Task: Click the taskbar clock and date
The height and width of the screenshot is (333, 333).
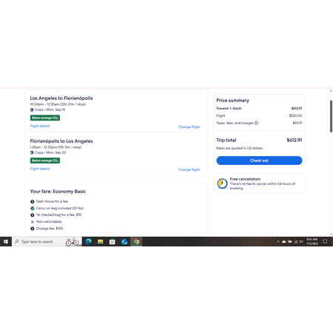Action: click(x=312, y=241)
